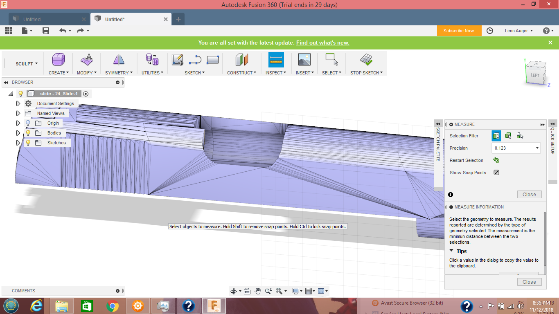The width and height of the screenshot is (559, 314).
Task: Open Google Chrome from the taskbar
Action: point(112,306)
